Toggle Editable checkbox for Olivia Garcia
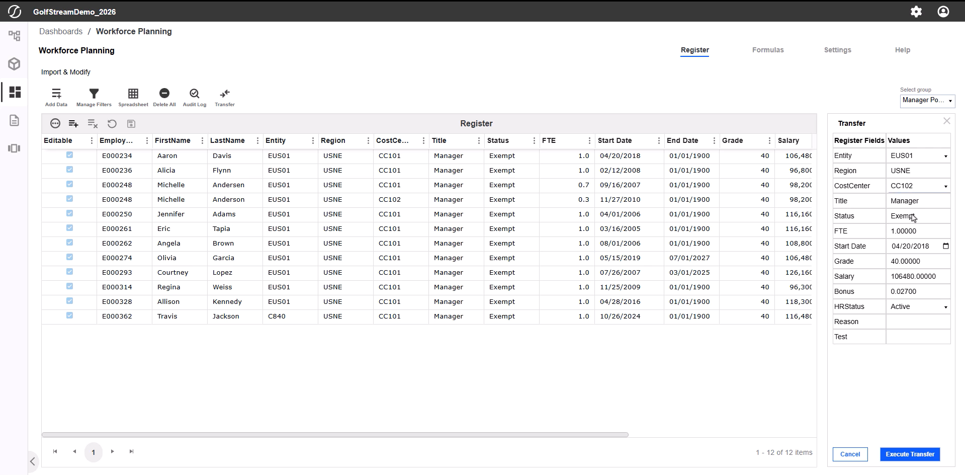 pyautogui.click(x=69, y=257)
